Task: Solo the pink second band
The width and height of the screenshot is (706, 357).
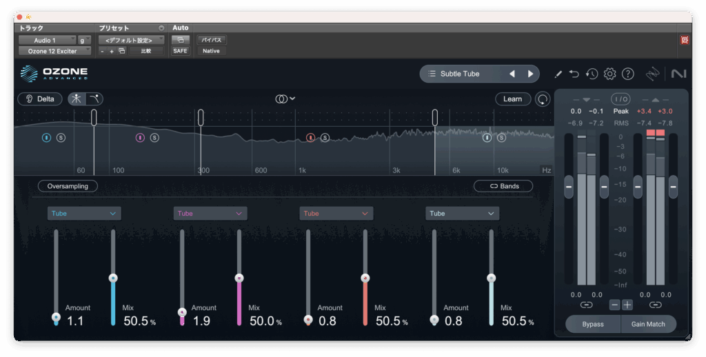Action: point(154,138)
